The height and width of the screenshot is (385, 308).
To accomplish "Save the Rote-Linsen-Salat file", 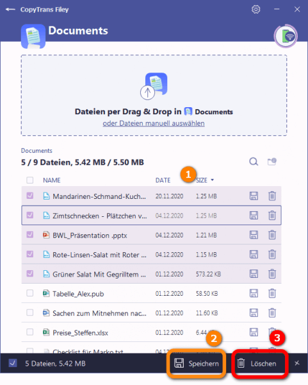I will (x=254, y=254).
